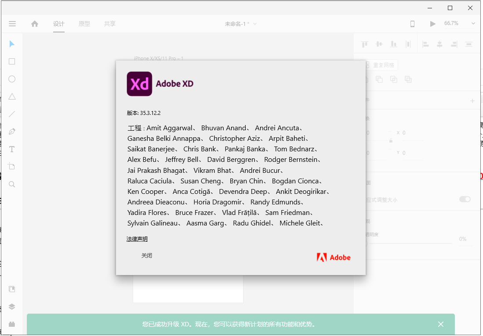Screen dimensions: 483x336
Task: Open the hamburger main menu
Action: click(12, 24)
